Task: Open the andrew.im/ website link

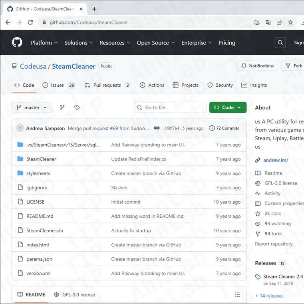Action: [x=276, y=160]
